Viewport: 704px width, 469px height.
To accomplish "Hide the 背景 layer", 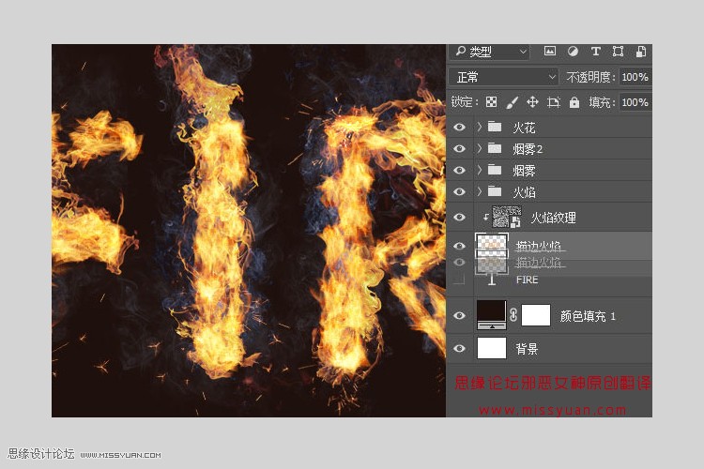I will pyautogui.click(x=459, y=349).
